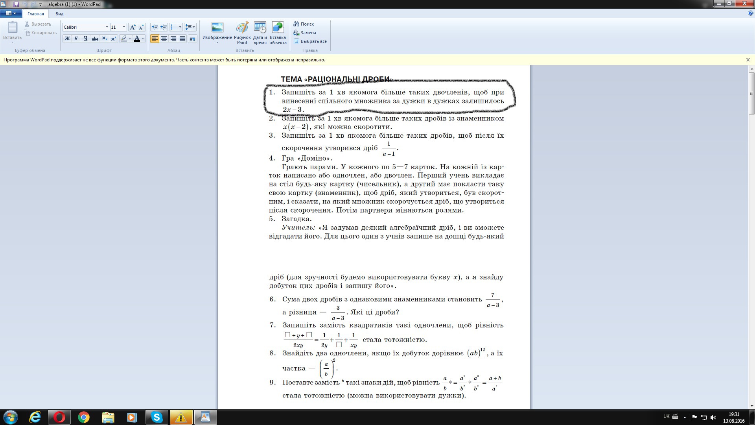Toggle bold (Ж) formatting
The image size is (755, 425).
tap(67, 39)
